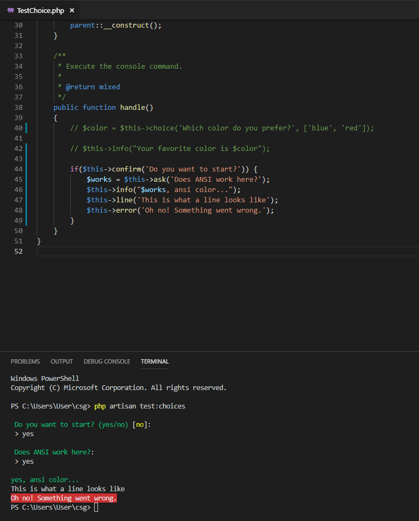This screenshot has height=521, width=419.
Task: Click the php artisan test:choices command text
Action: click(x=141, y=405)
